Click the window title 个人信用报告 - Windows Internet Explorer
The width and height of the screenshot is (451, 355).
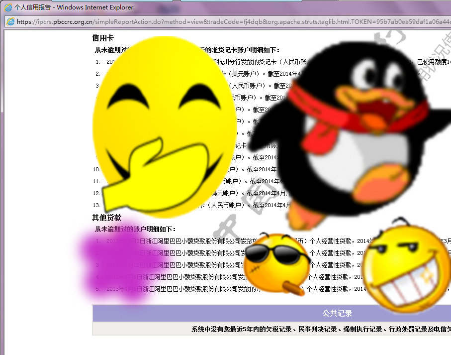point(74,7)
